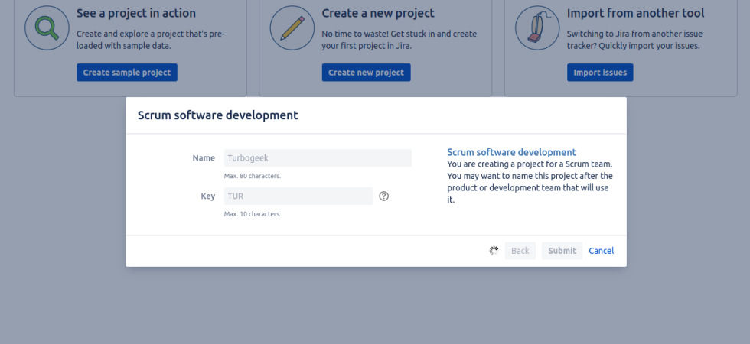Click the pencil Create a new project icon
750x344 pixels.
[292, 28]
